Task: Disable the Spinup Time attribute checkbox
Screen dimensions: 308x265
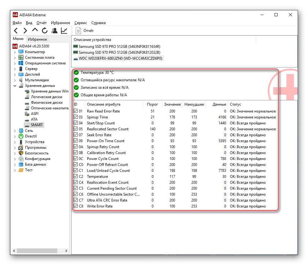Action: tap(75, 117)
